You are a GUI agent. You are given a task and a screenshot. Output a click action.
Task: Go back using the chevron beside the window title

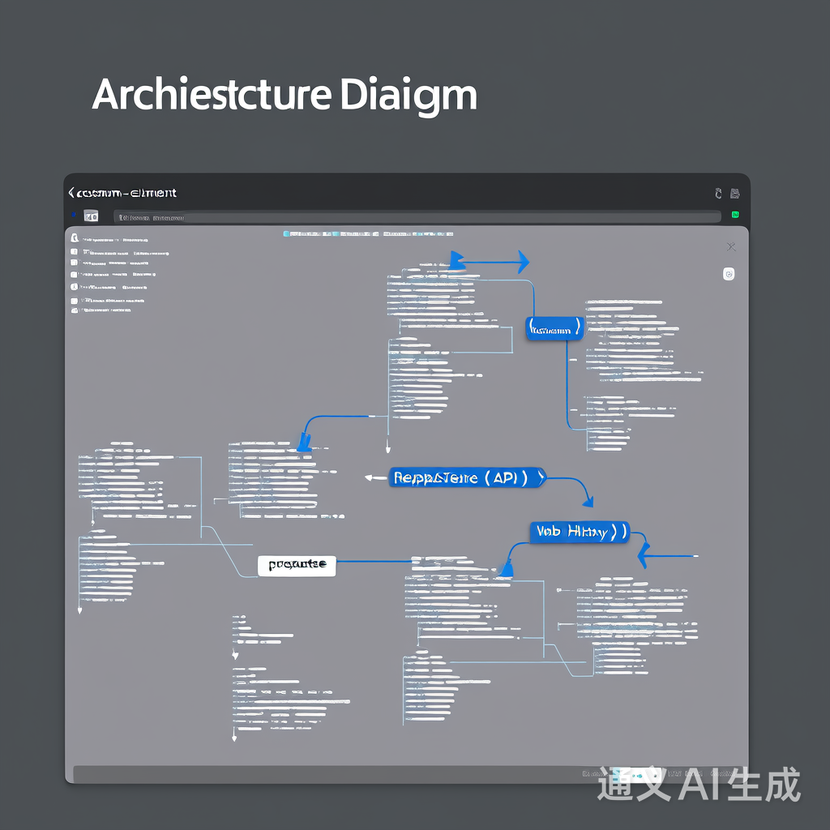[71, 193]
